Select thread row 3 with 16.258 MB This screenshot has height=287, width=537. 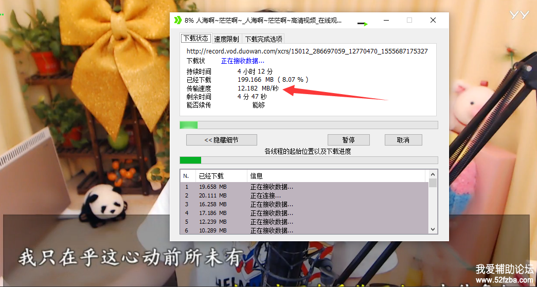point(304,204)
